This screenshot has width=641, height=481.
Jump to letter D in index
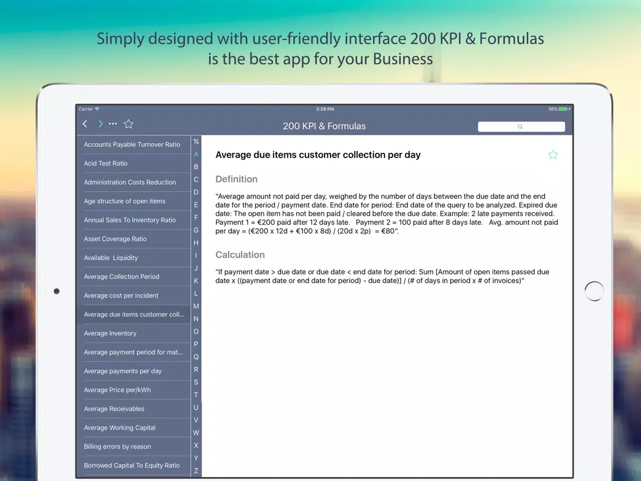pos(196,193)
